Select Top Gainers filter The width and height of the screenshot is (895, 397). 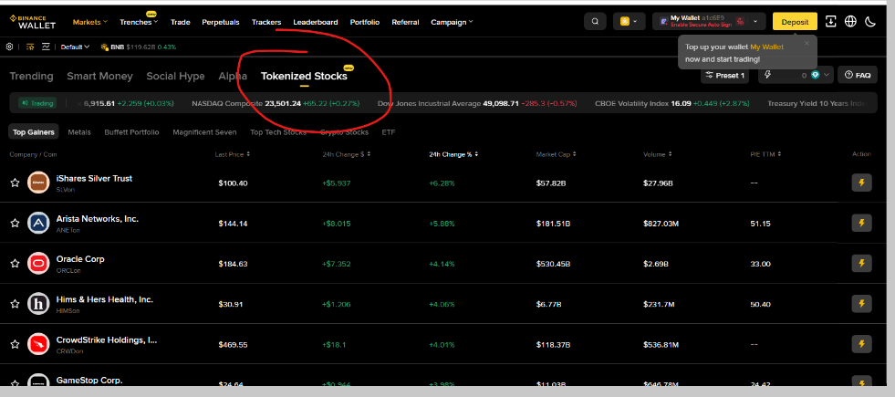click(x=35, y=132)
